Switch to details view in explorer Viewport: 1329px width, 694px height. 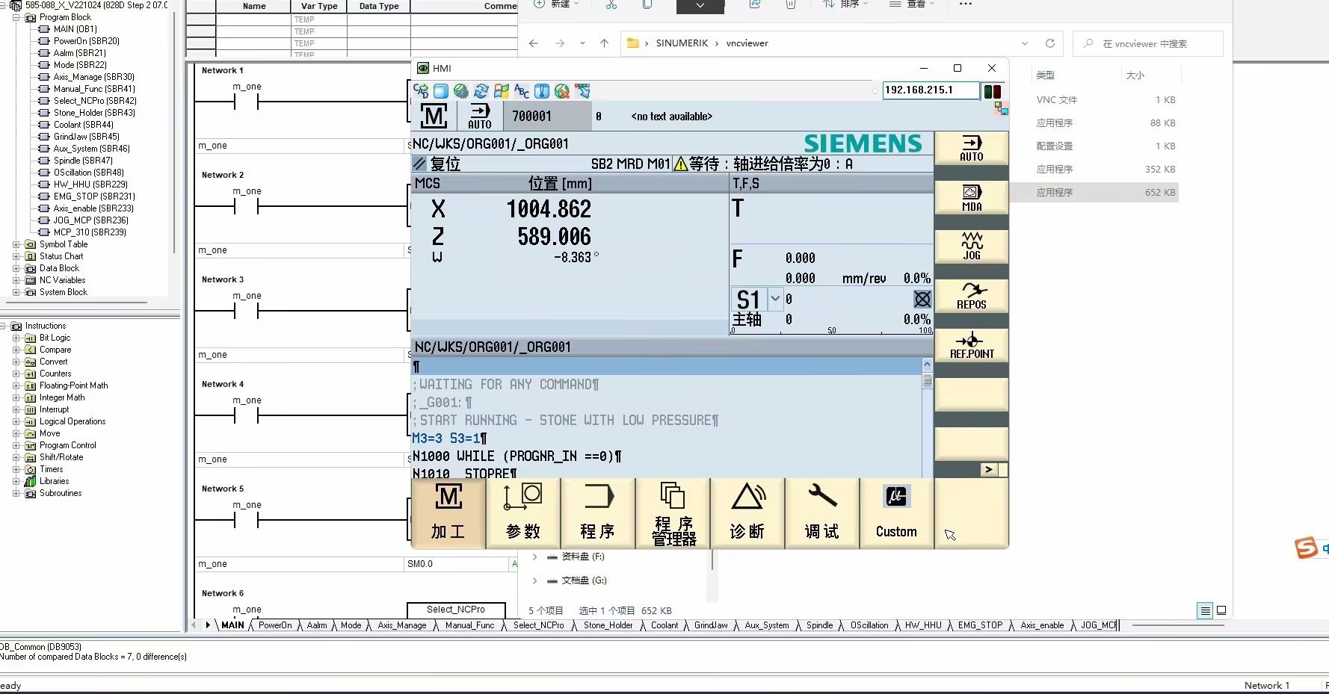point(1205,610)
